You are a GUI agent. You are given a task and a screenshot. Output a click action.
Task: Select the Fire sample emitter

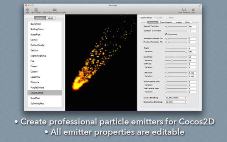(45, 61)
